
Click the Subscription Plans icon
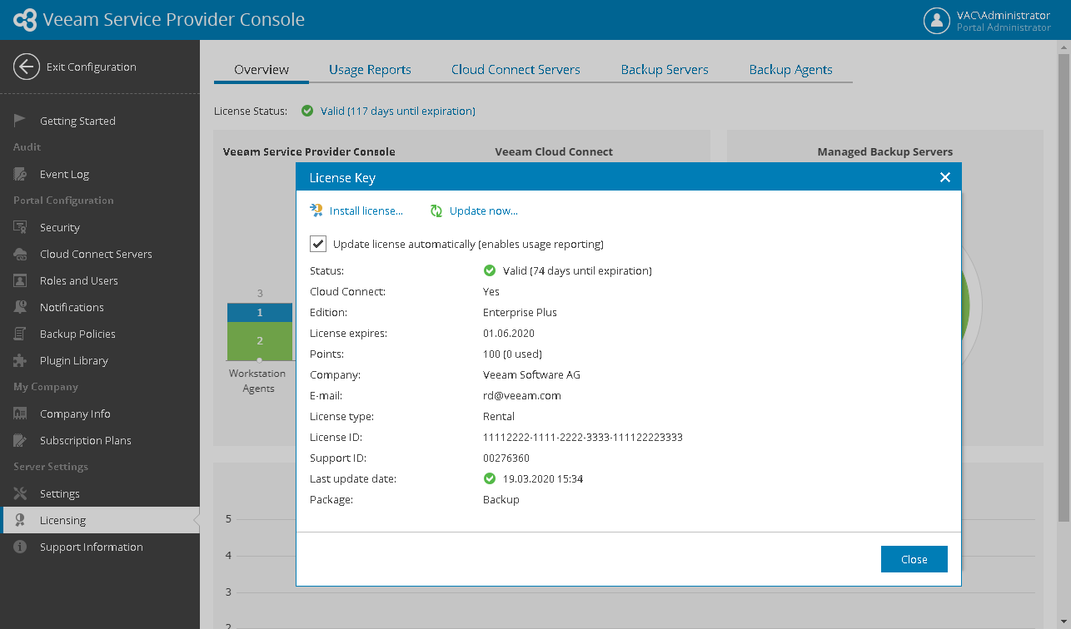point(20,440)
